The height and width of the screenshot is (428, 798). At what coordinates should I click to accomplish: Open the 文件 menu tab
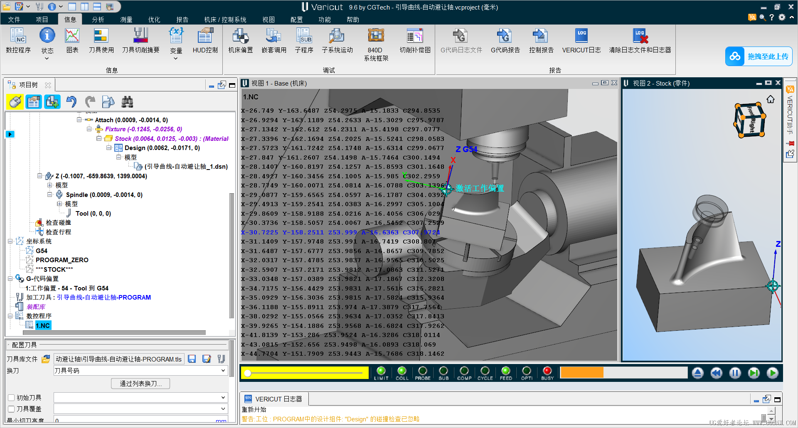14,20
